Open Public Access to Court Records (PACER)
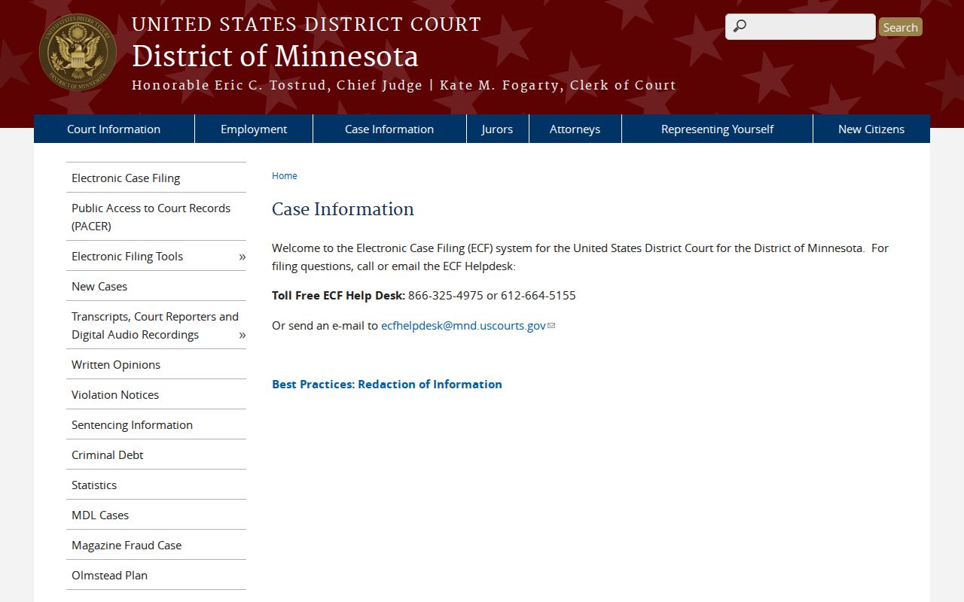This screenshot has height=602, width=964. [x=156, y=217]
